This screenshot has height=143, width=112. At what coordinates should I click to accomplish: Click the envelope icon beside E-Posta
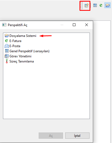pyautogui.click(x=7, y=46)
